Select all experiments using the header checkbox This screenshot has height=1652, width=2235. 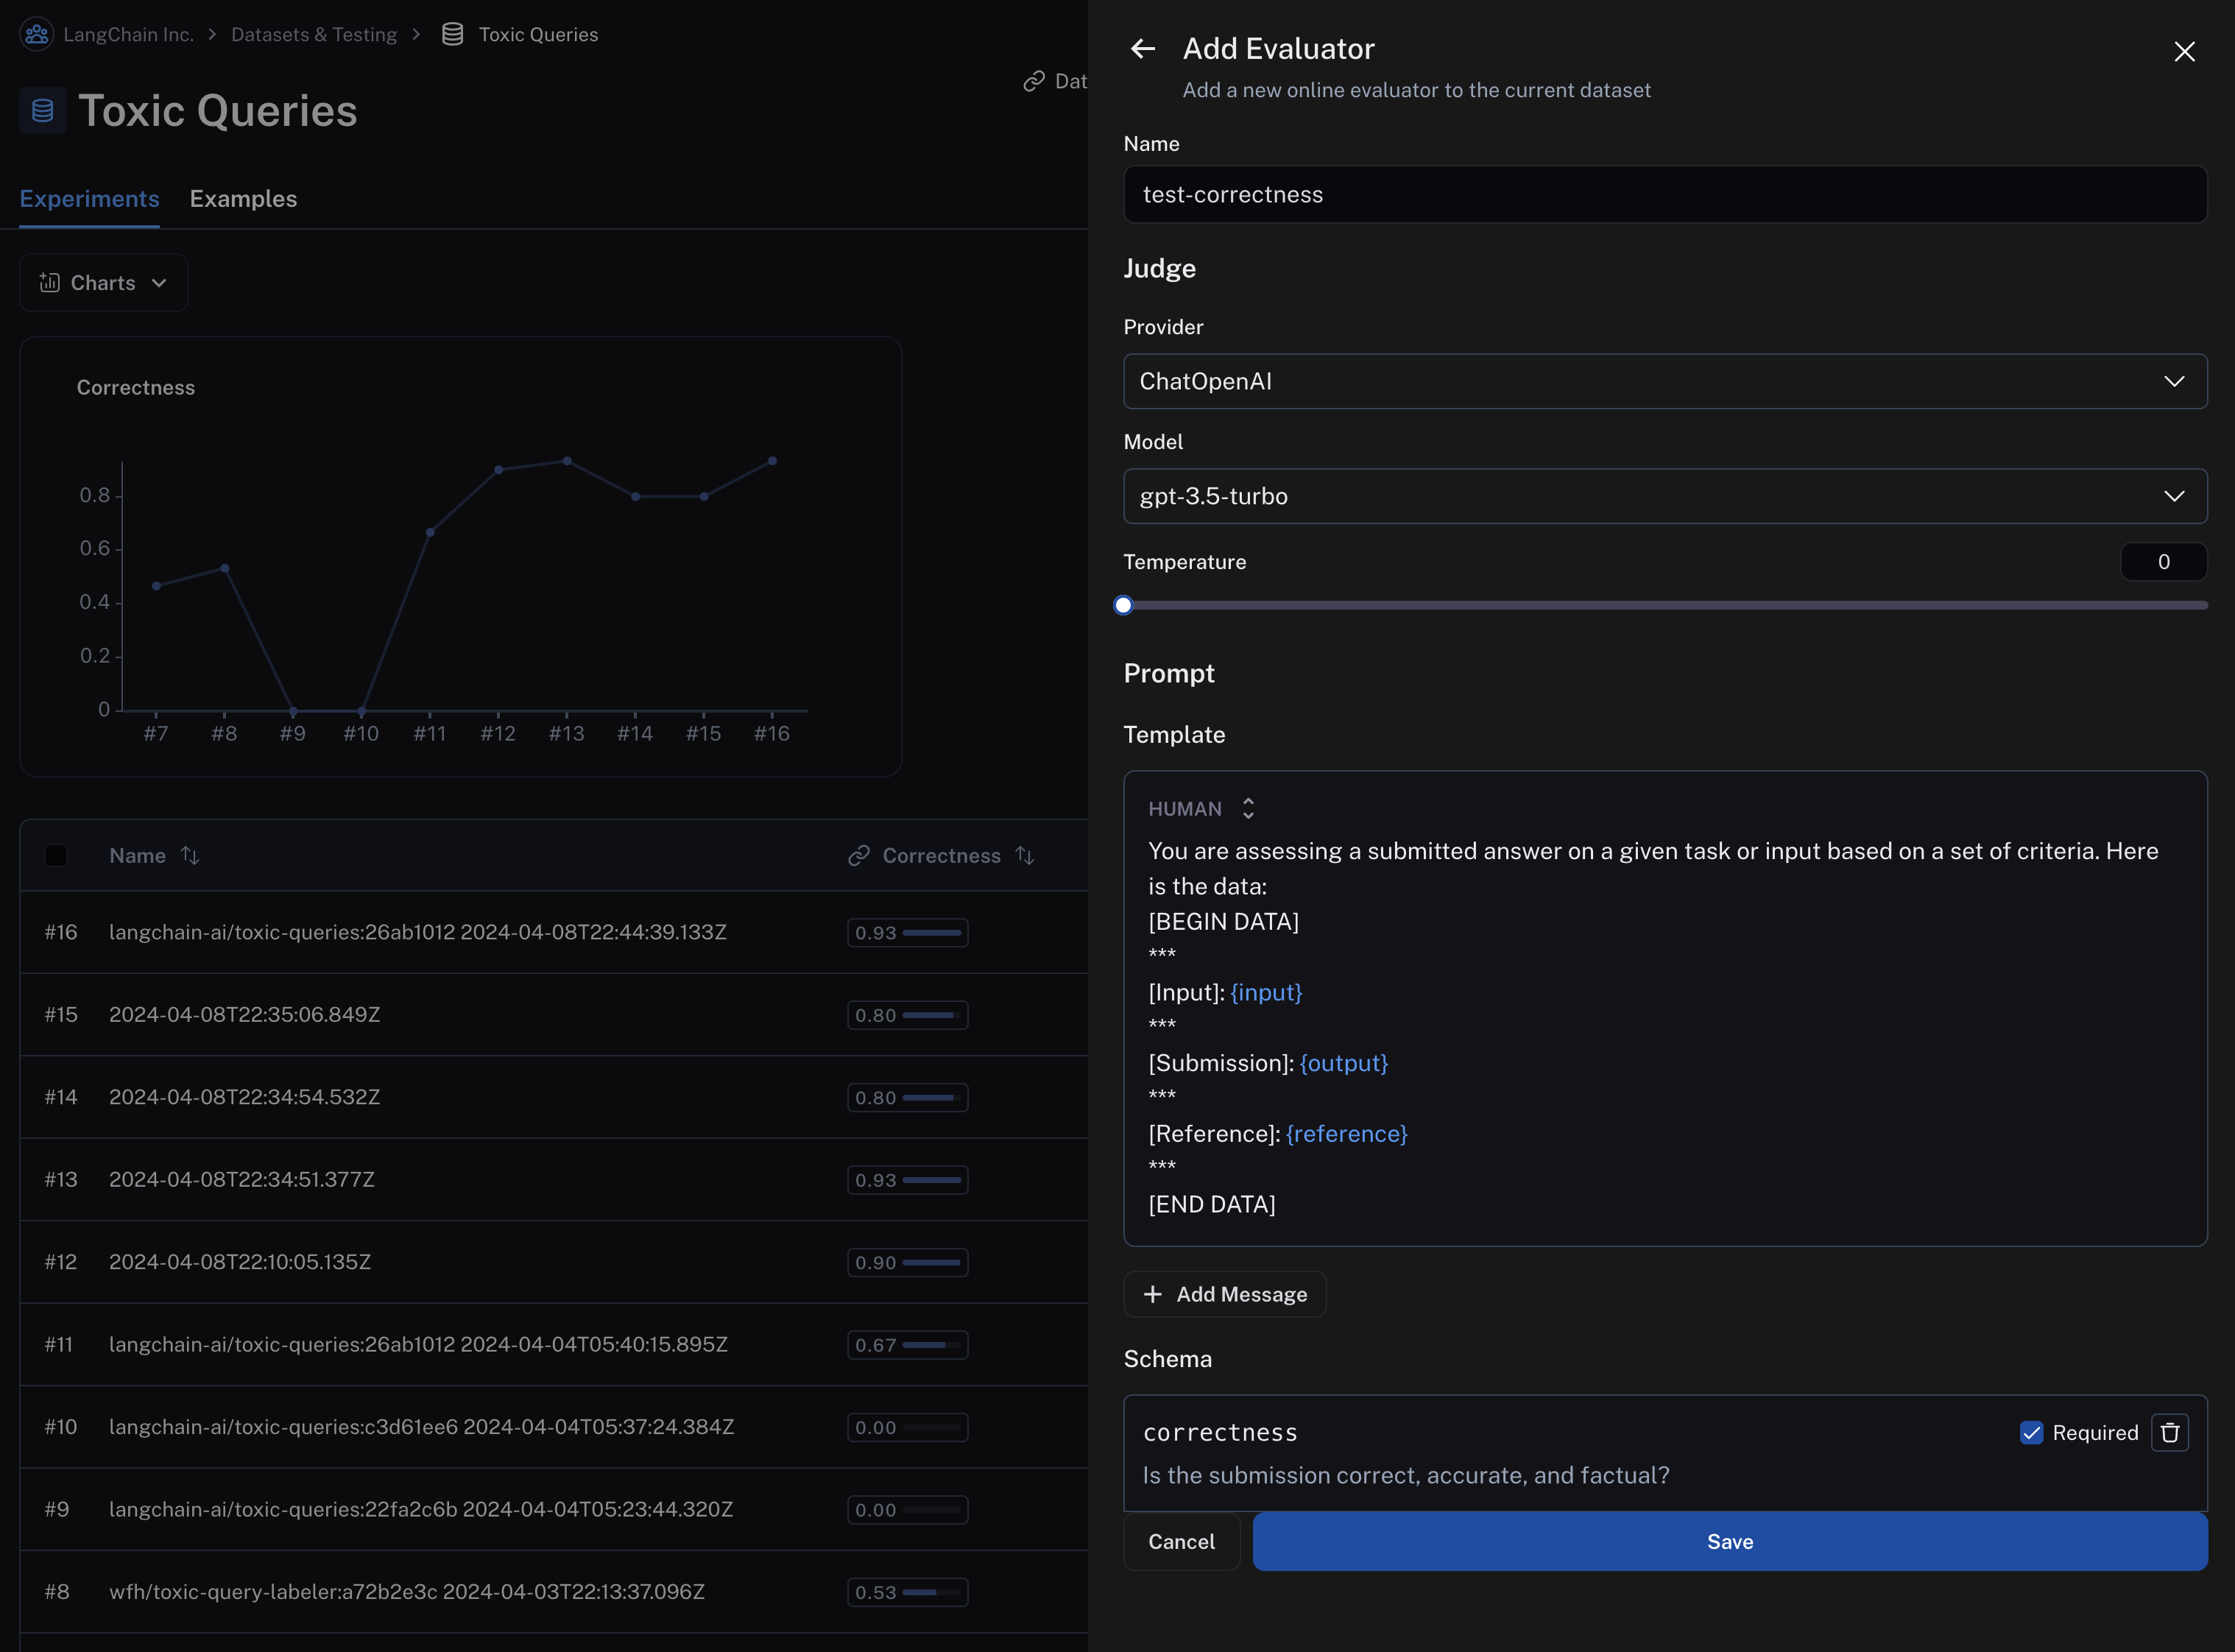tap(56, 855)
